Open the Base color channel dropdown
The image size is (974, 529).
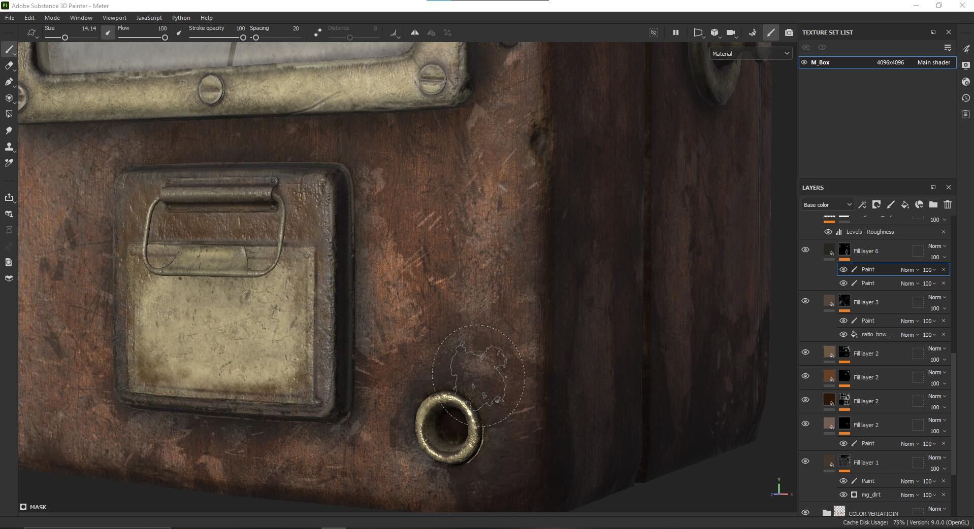[x=827, y=204]
